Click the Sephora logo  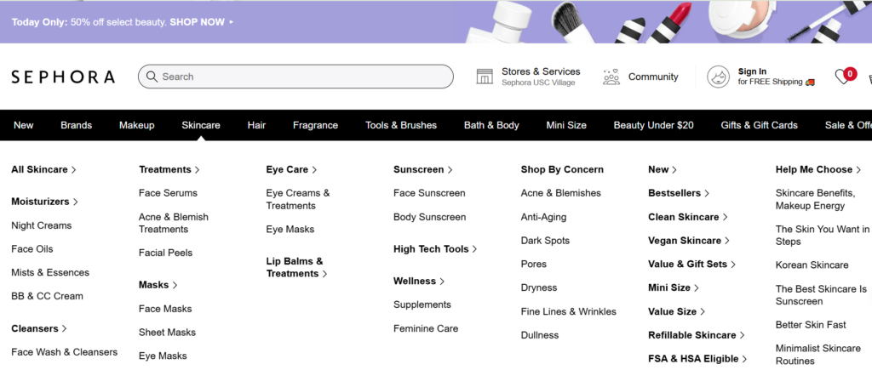pyautogui.click(x=63, y=77)
